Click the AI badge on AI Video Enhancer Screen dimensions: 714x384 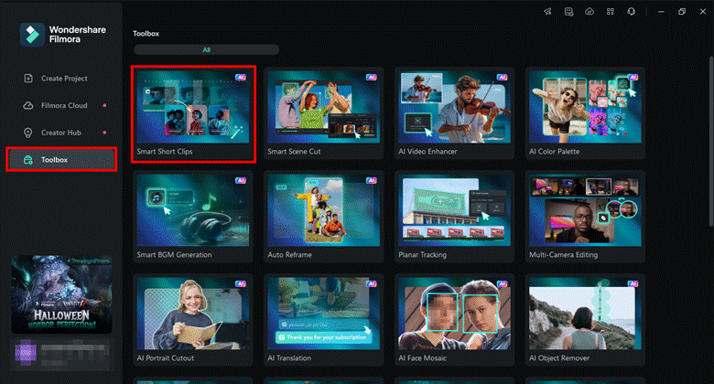pyautogui.click(x=502, y=78)
